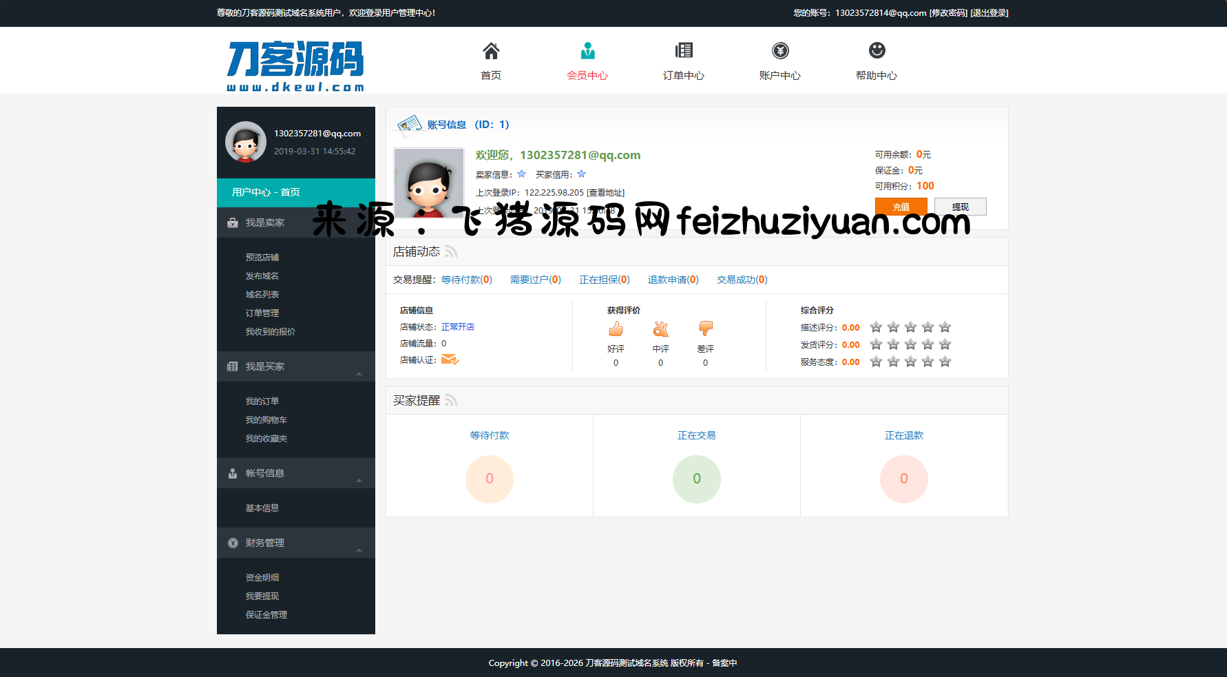Collapse the 财务管理 sidebar section
Screen dimensions: 1227x677
pos(359,550)
